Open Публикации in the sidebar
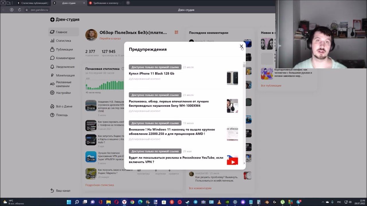The height and width of the screenshot is (206, 367). point(64,49)
